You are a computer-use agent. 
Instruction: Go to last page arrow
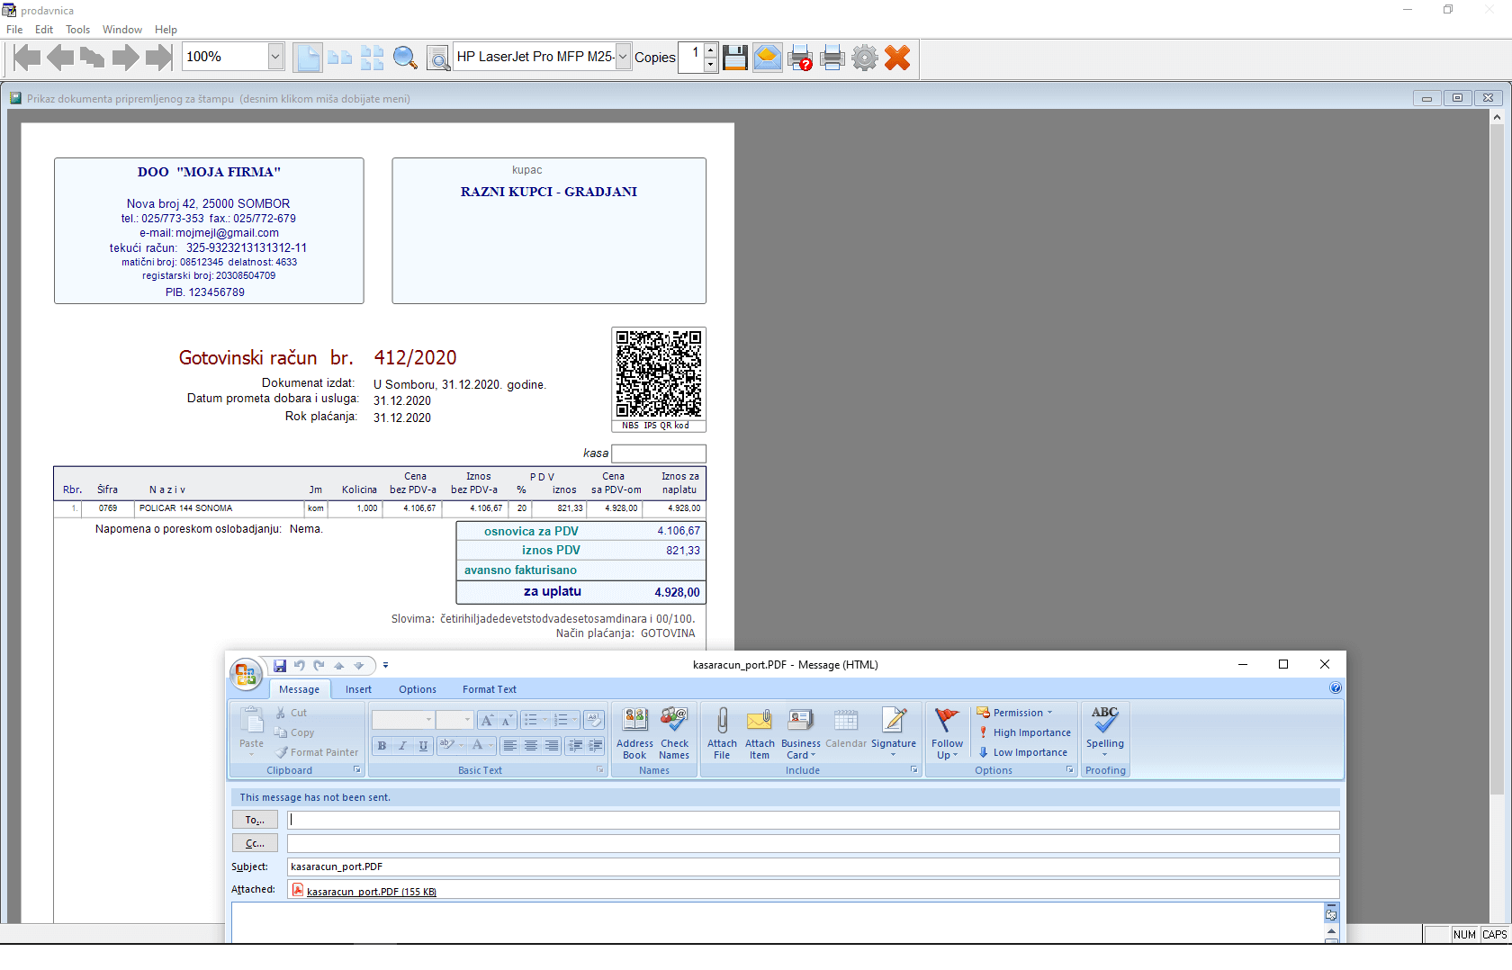(158, 58)
